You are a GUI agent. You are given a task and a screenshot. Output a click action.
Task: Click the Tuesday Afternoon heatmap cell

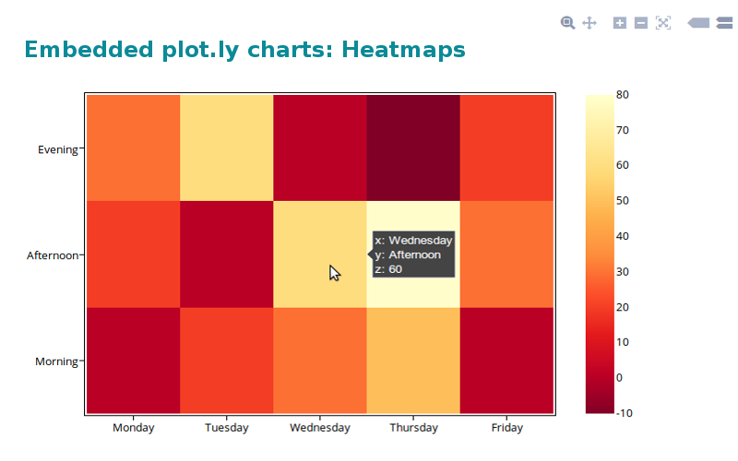[226, 254]
